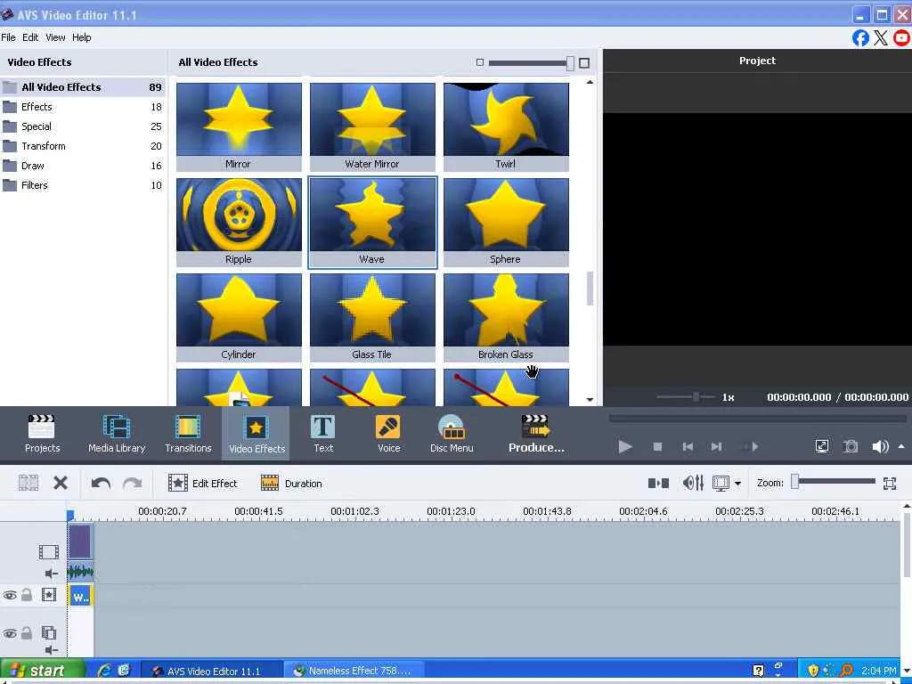Play the preview video

tap(625, 447)
